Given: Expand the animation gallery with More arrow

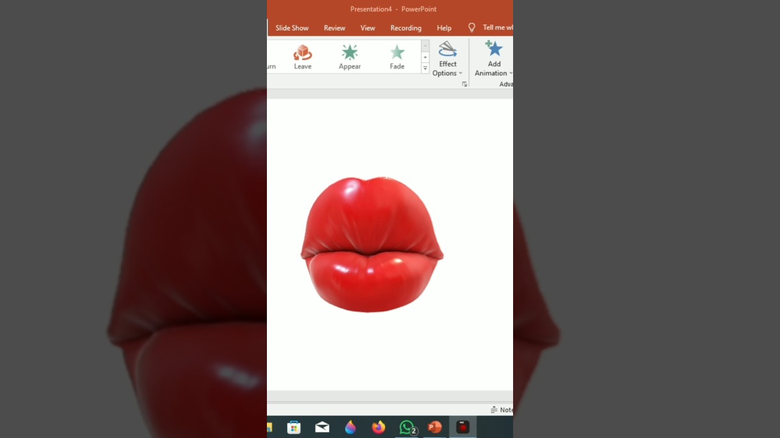Looking at the screenshot, I should (x=425, y=69).
